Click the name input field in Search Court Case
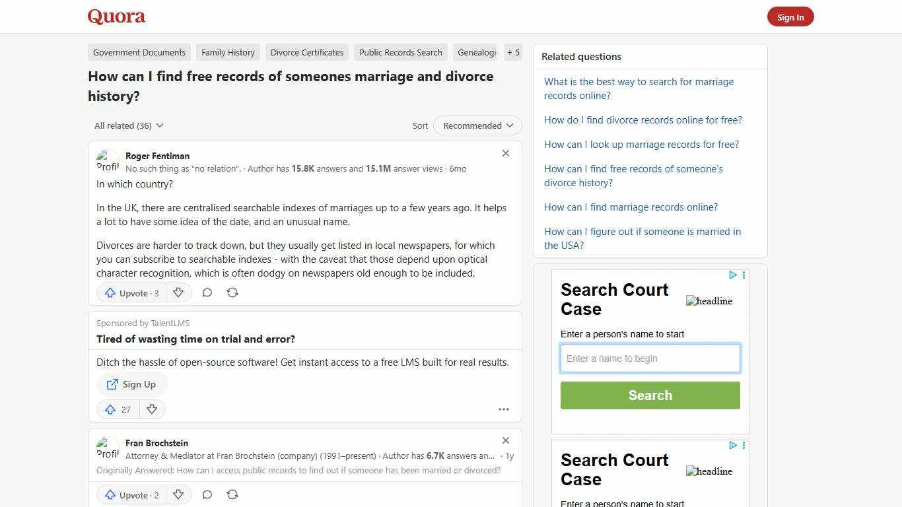902x507 pixels. pos(650,358)
